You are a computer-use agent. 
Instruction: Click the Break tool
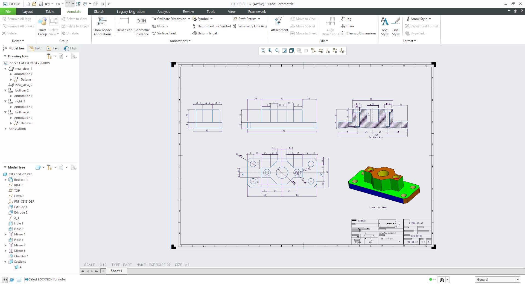pos(348,26)
